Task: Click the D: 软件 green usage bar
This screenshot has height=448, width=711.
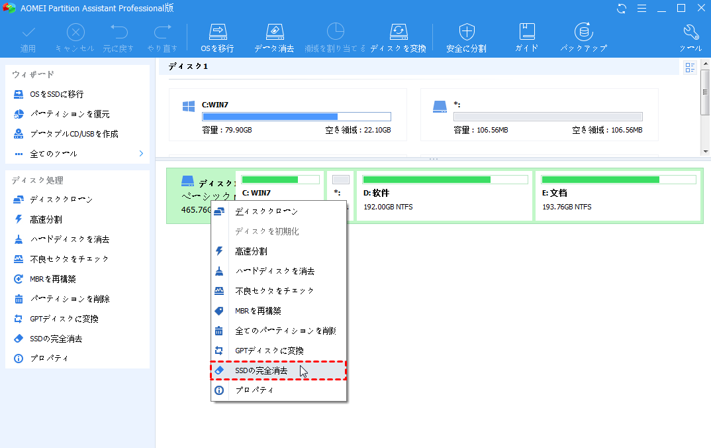Action: pos(446,180)
